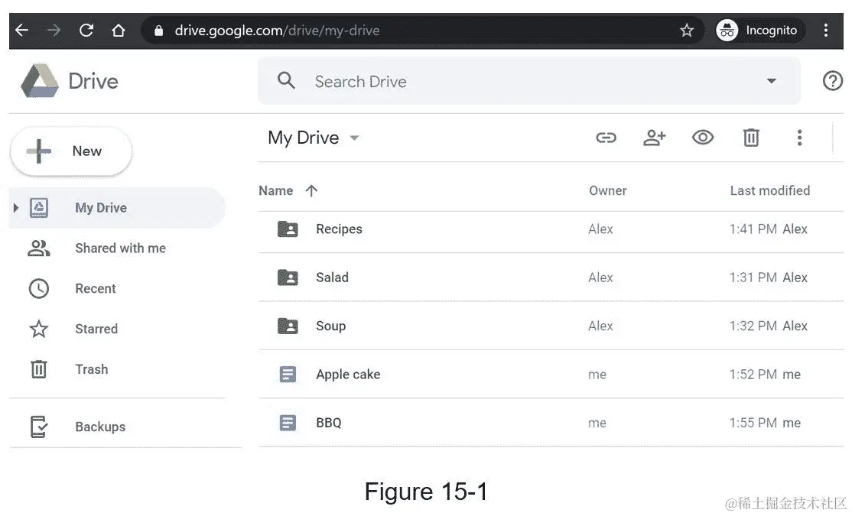This screenshot has width=852, height=516.
Task: Toggle the Name sort order arrow
Action: (311, 190)
